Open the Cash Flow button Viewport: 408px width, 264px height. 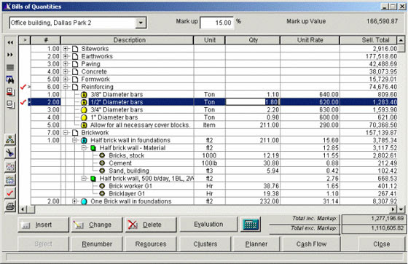tap(311, 244)
